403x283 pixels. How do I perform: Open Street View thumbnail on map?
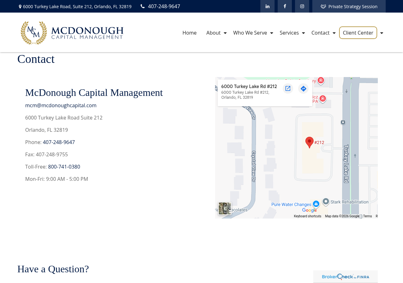pyautogui.click(x=225, y=208)
